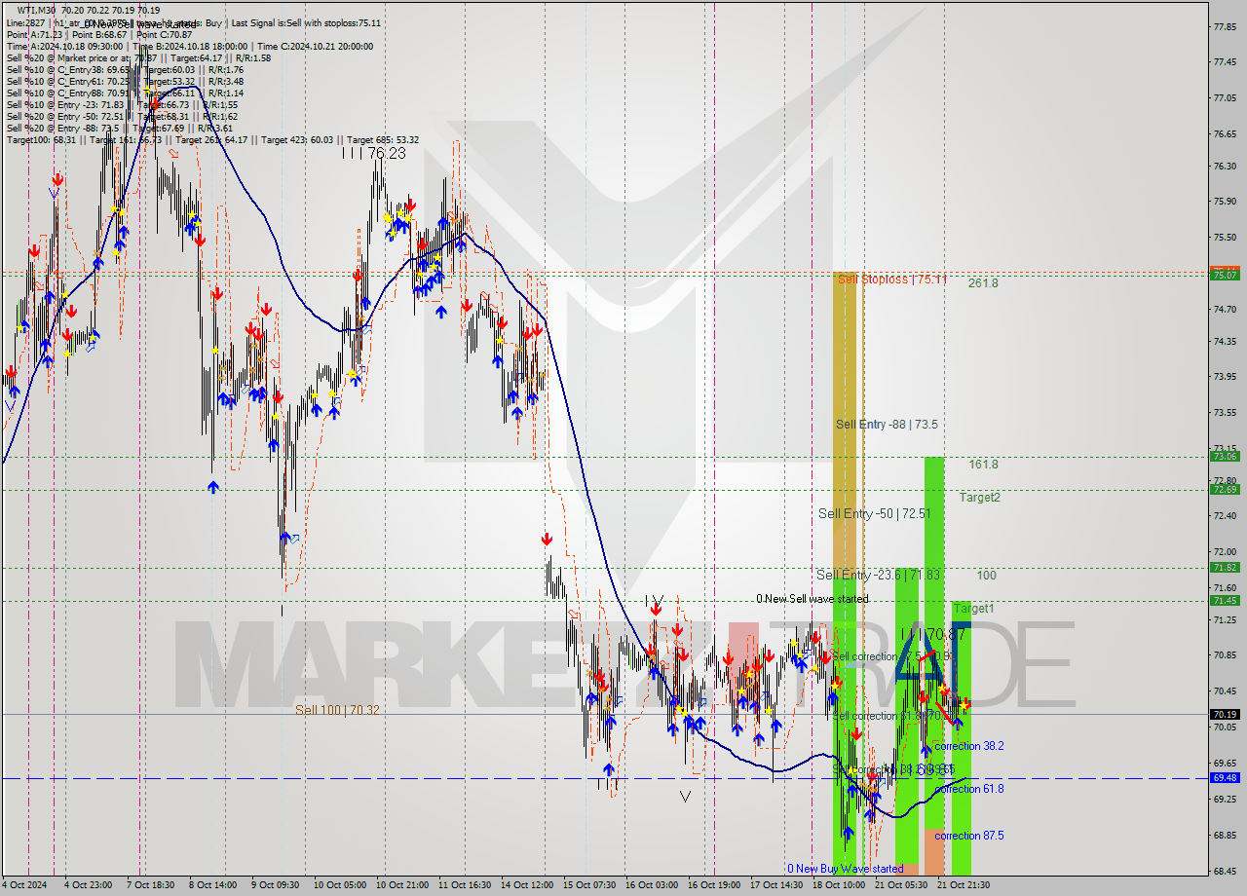Select the green 71.82 price tag on axis
1247x896 pixels.
click(x=1225, y=567)
